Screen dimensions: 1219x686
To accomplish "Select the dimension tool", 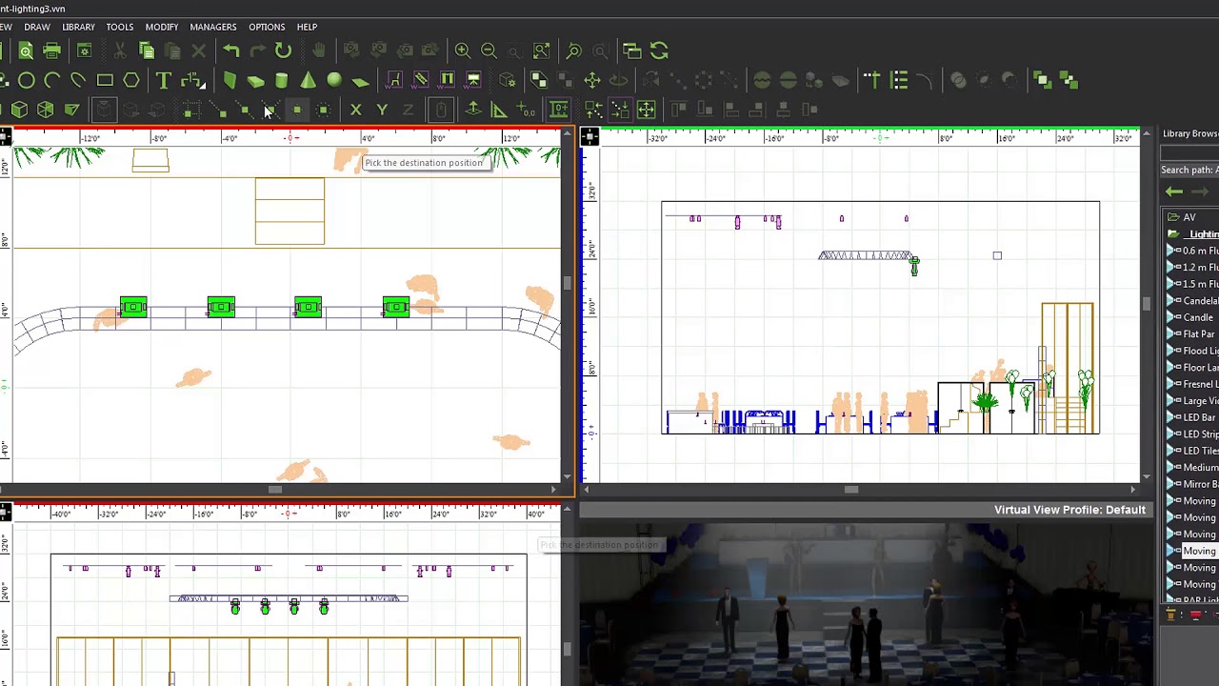I will pos(192,80).
